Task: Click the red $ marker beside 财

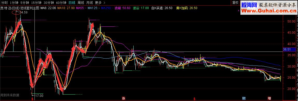Action: [x=195, y=99]
